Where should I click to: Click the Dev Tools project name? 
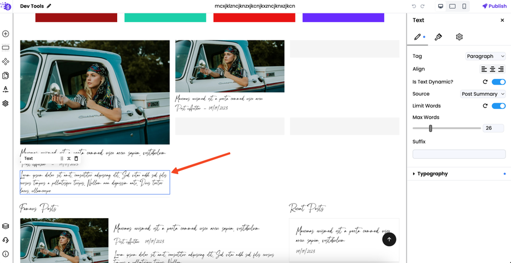click(32, 6)
